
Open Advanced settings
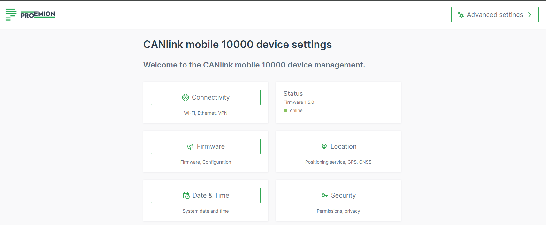(x=495, y=15)
